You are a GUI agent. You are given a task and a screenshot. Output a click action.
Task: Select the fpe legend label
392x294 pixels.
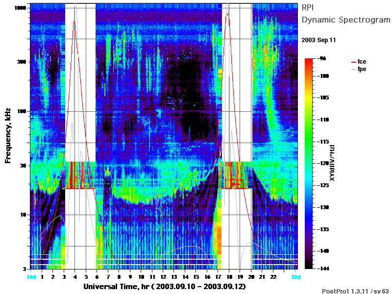(x=362, y=69)
